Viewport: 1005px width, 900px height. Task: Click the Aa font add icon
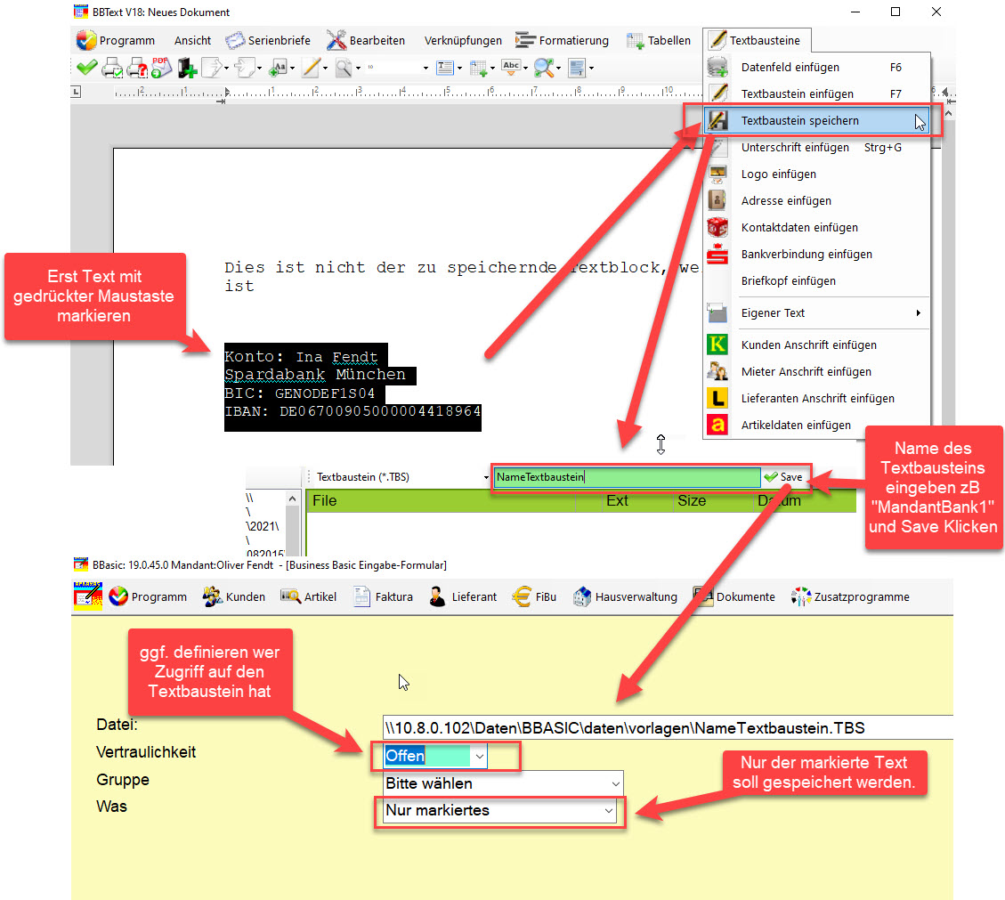(x=278, y=68)
